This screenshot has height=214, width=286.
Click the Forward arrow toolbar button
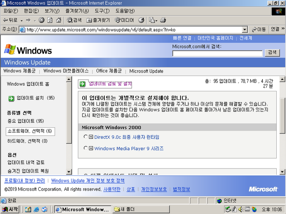coord(28,20)
